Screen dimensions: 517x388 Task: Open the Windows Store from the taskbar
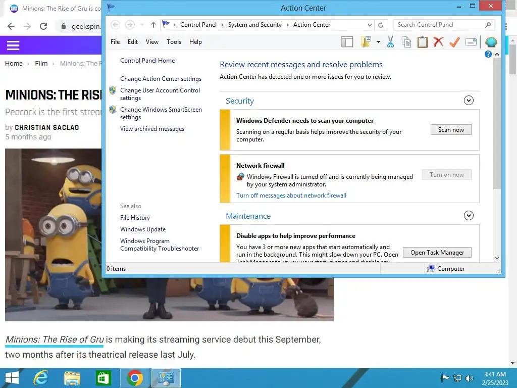tap(103, 378)
